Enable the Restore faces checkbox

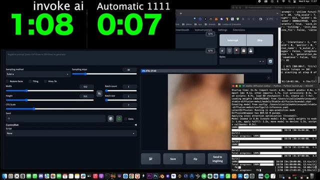click(7, 81)
